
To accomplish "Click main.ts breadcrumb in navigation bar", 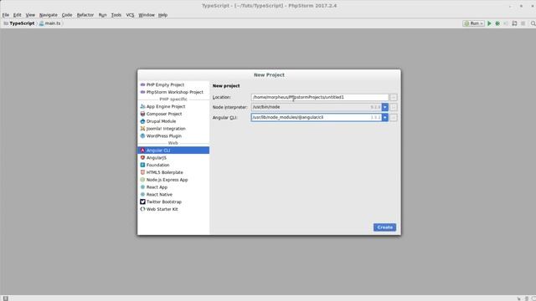I will coord(50,23).
